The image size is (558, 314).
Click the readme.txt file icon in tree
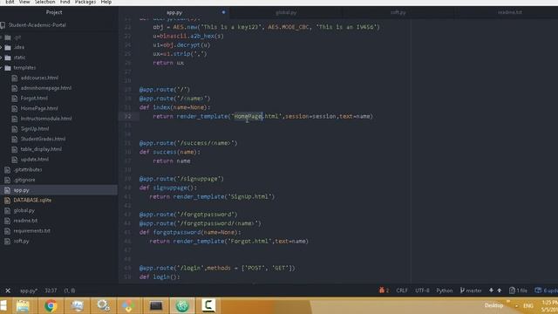tap(8, 221)
